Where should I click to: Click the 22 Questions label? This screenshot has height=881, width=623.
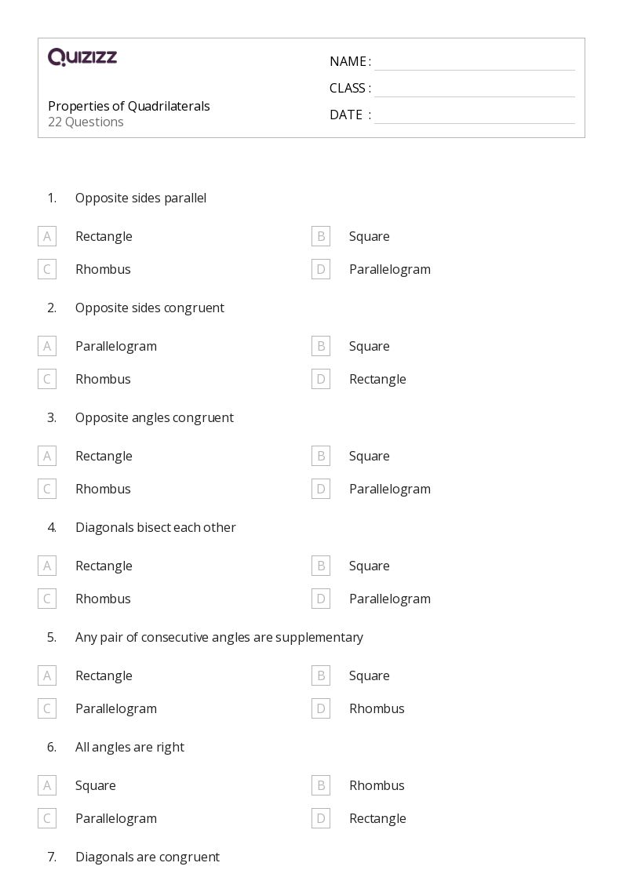coord(86,122)
